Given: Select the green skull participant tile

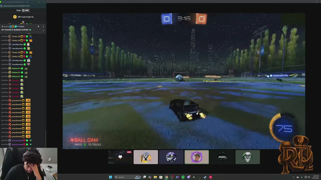Looking at the screenshot, I should pyautogui.click(x=248, y=157).
